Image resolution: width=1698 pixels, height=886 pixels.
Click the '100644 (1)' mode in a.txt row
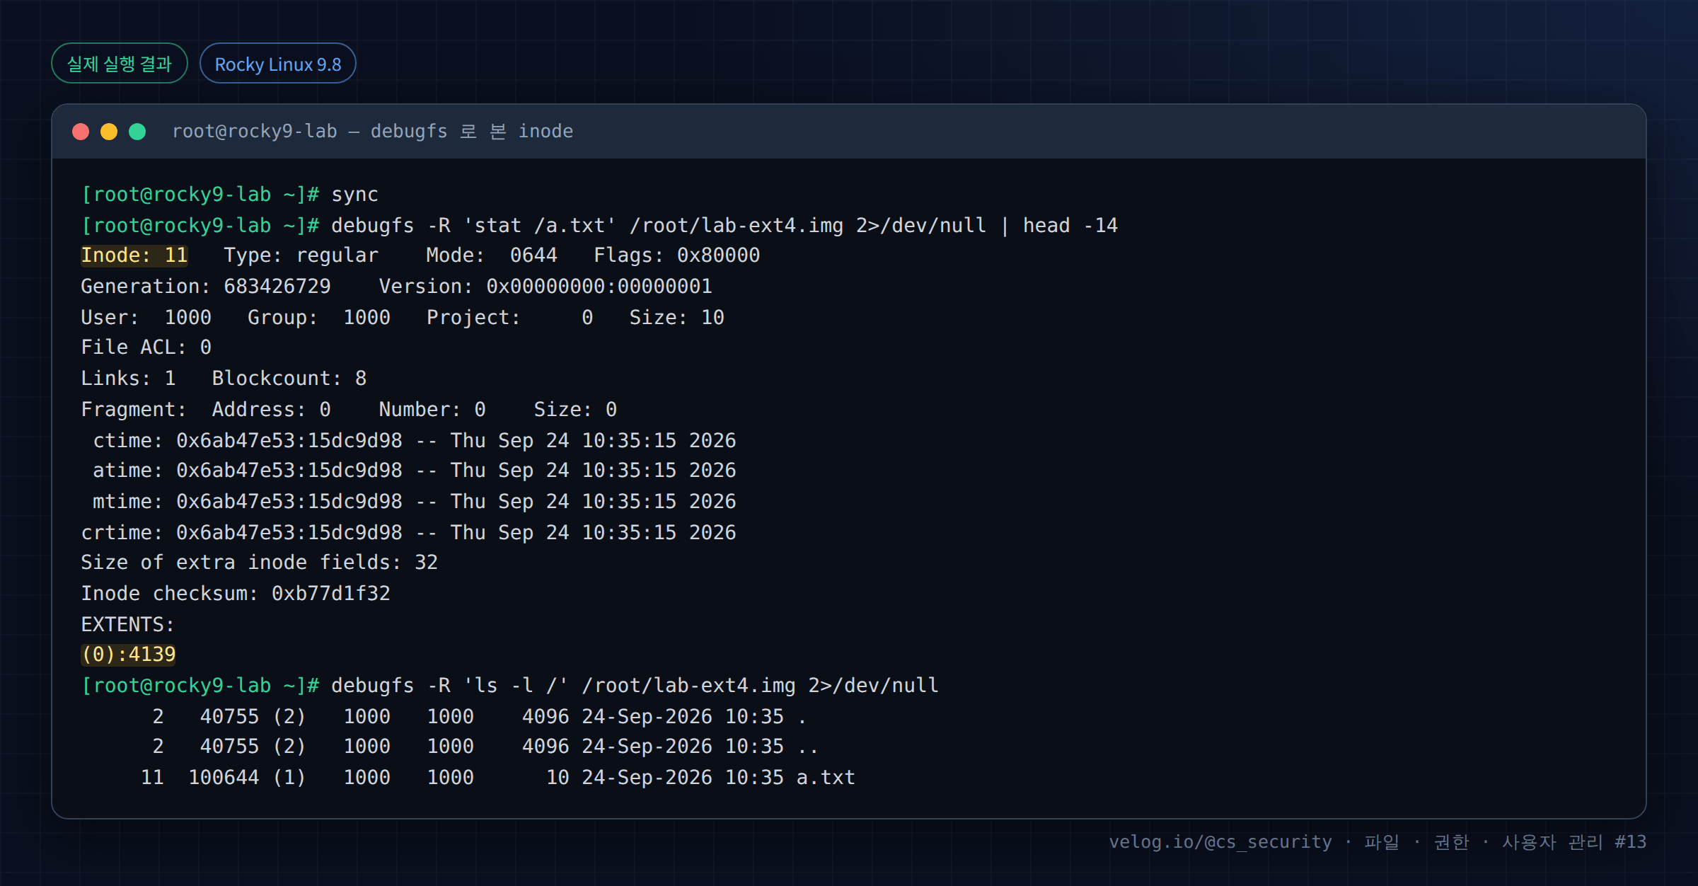point(247,778)
